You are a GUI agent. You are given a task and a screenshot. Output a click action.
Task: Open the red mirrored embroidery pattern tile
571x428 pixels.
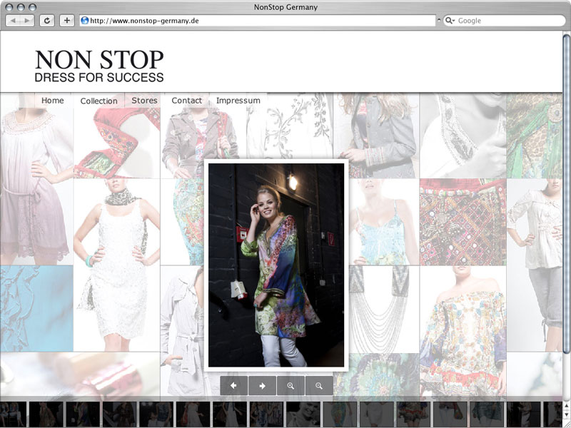pyautogui.click(x=463, y=222)
